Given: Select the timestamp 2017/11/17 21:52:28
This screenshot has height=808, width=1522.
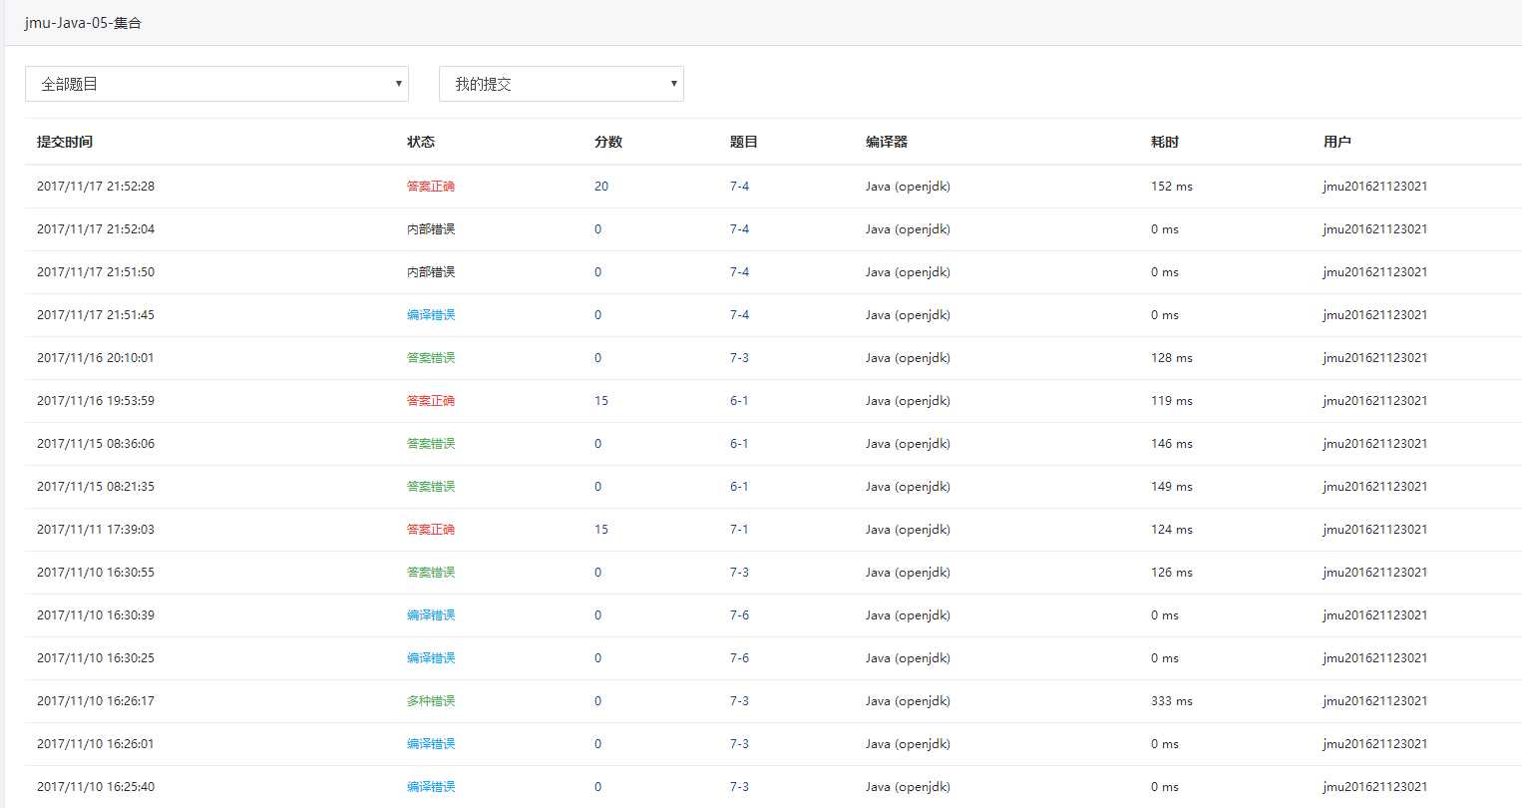Looking at the screenshot, I should [x=96, y=187].
